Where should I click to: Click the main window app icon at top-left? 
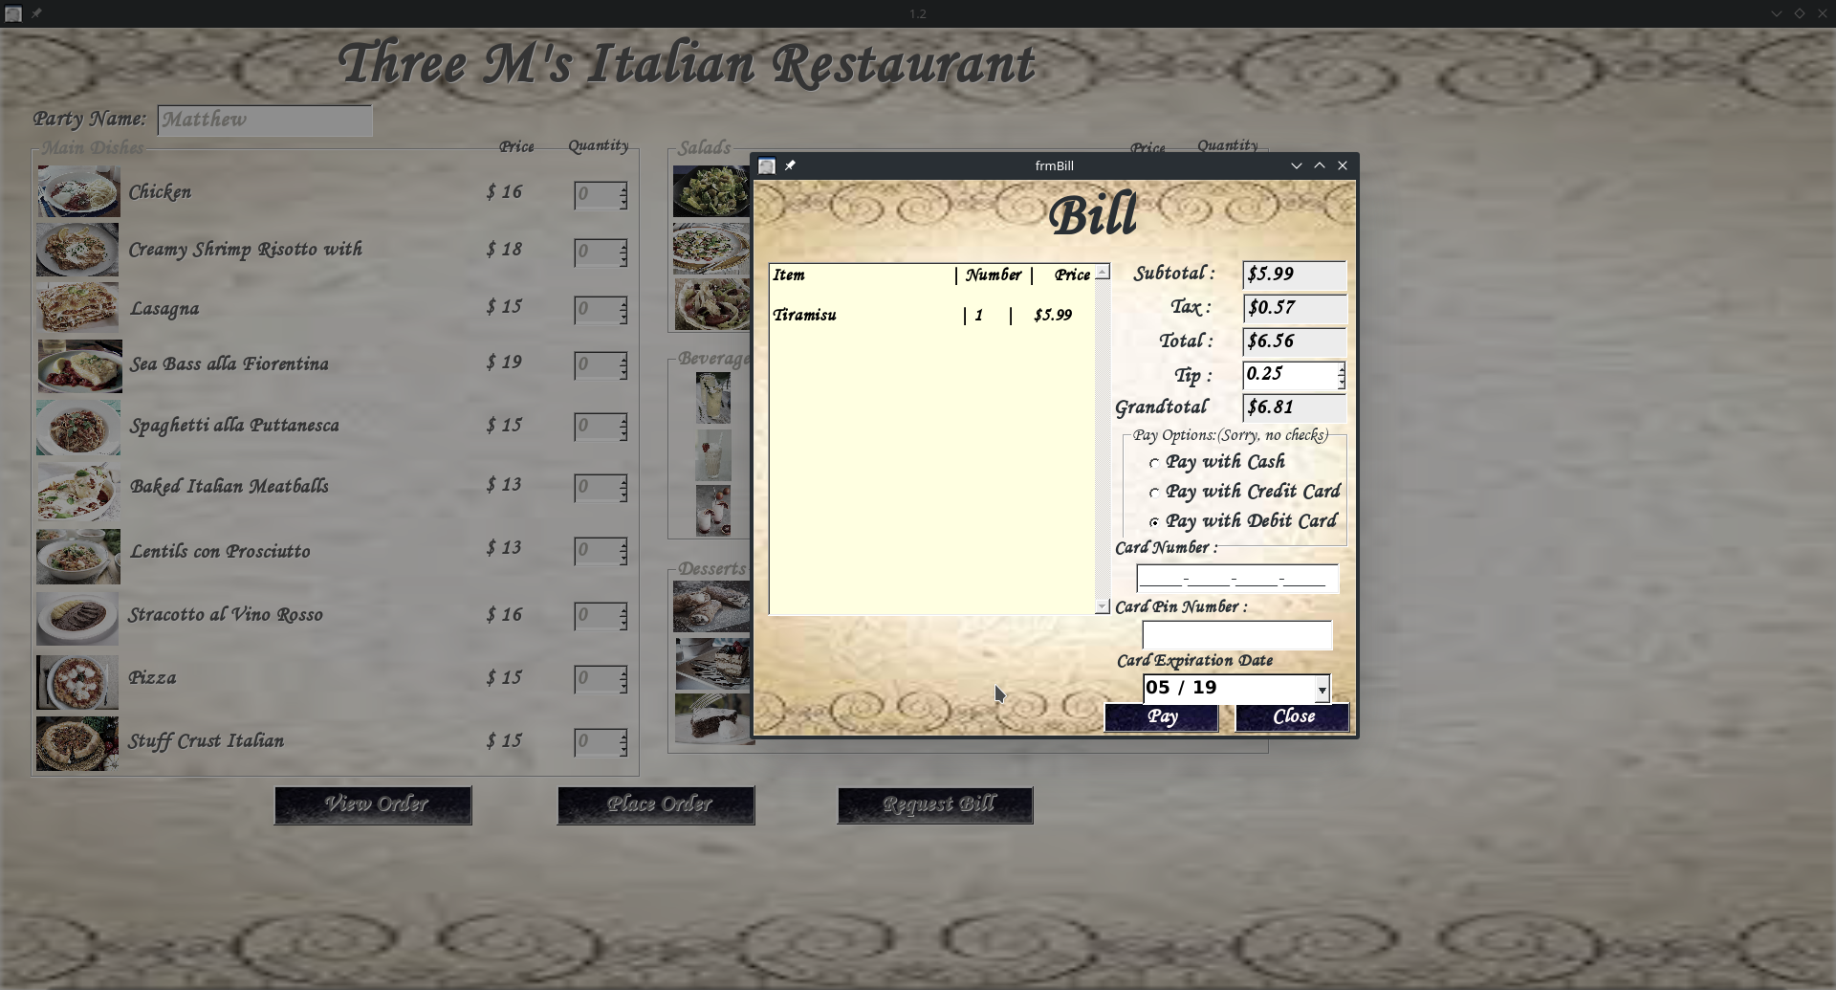[x=13, y=13]
